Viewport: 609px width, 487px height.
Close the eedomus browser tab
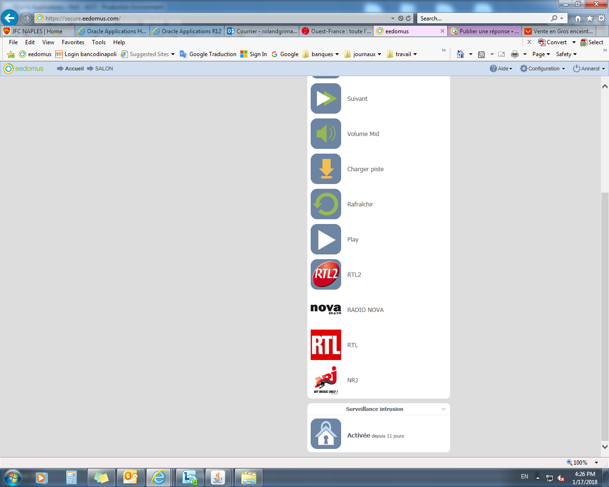(x=442, y=31)
